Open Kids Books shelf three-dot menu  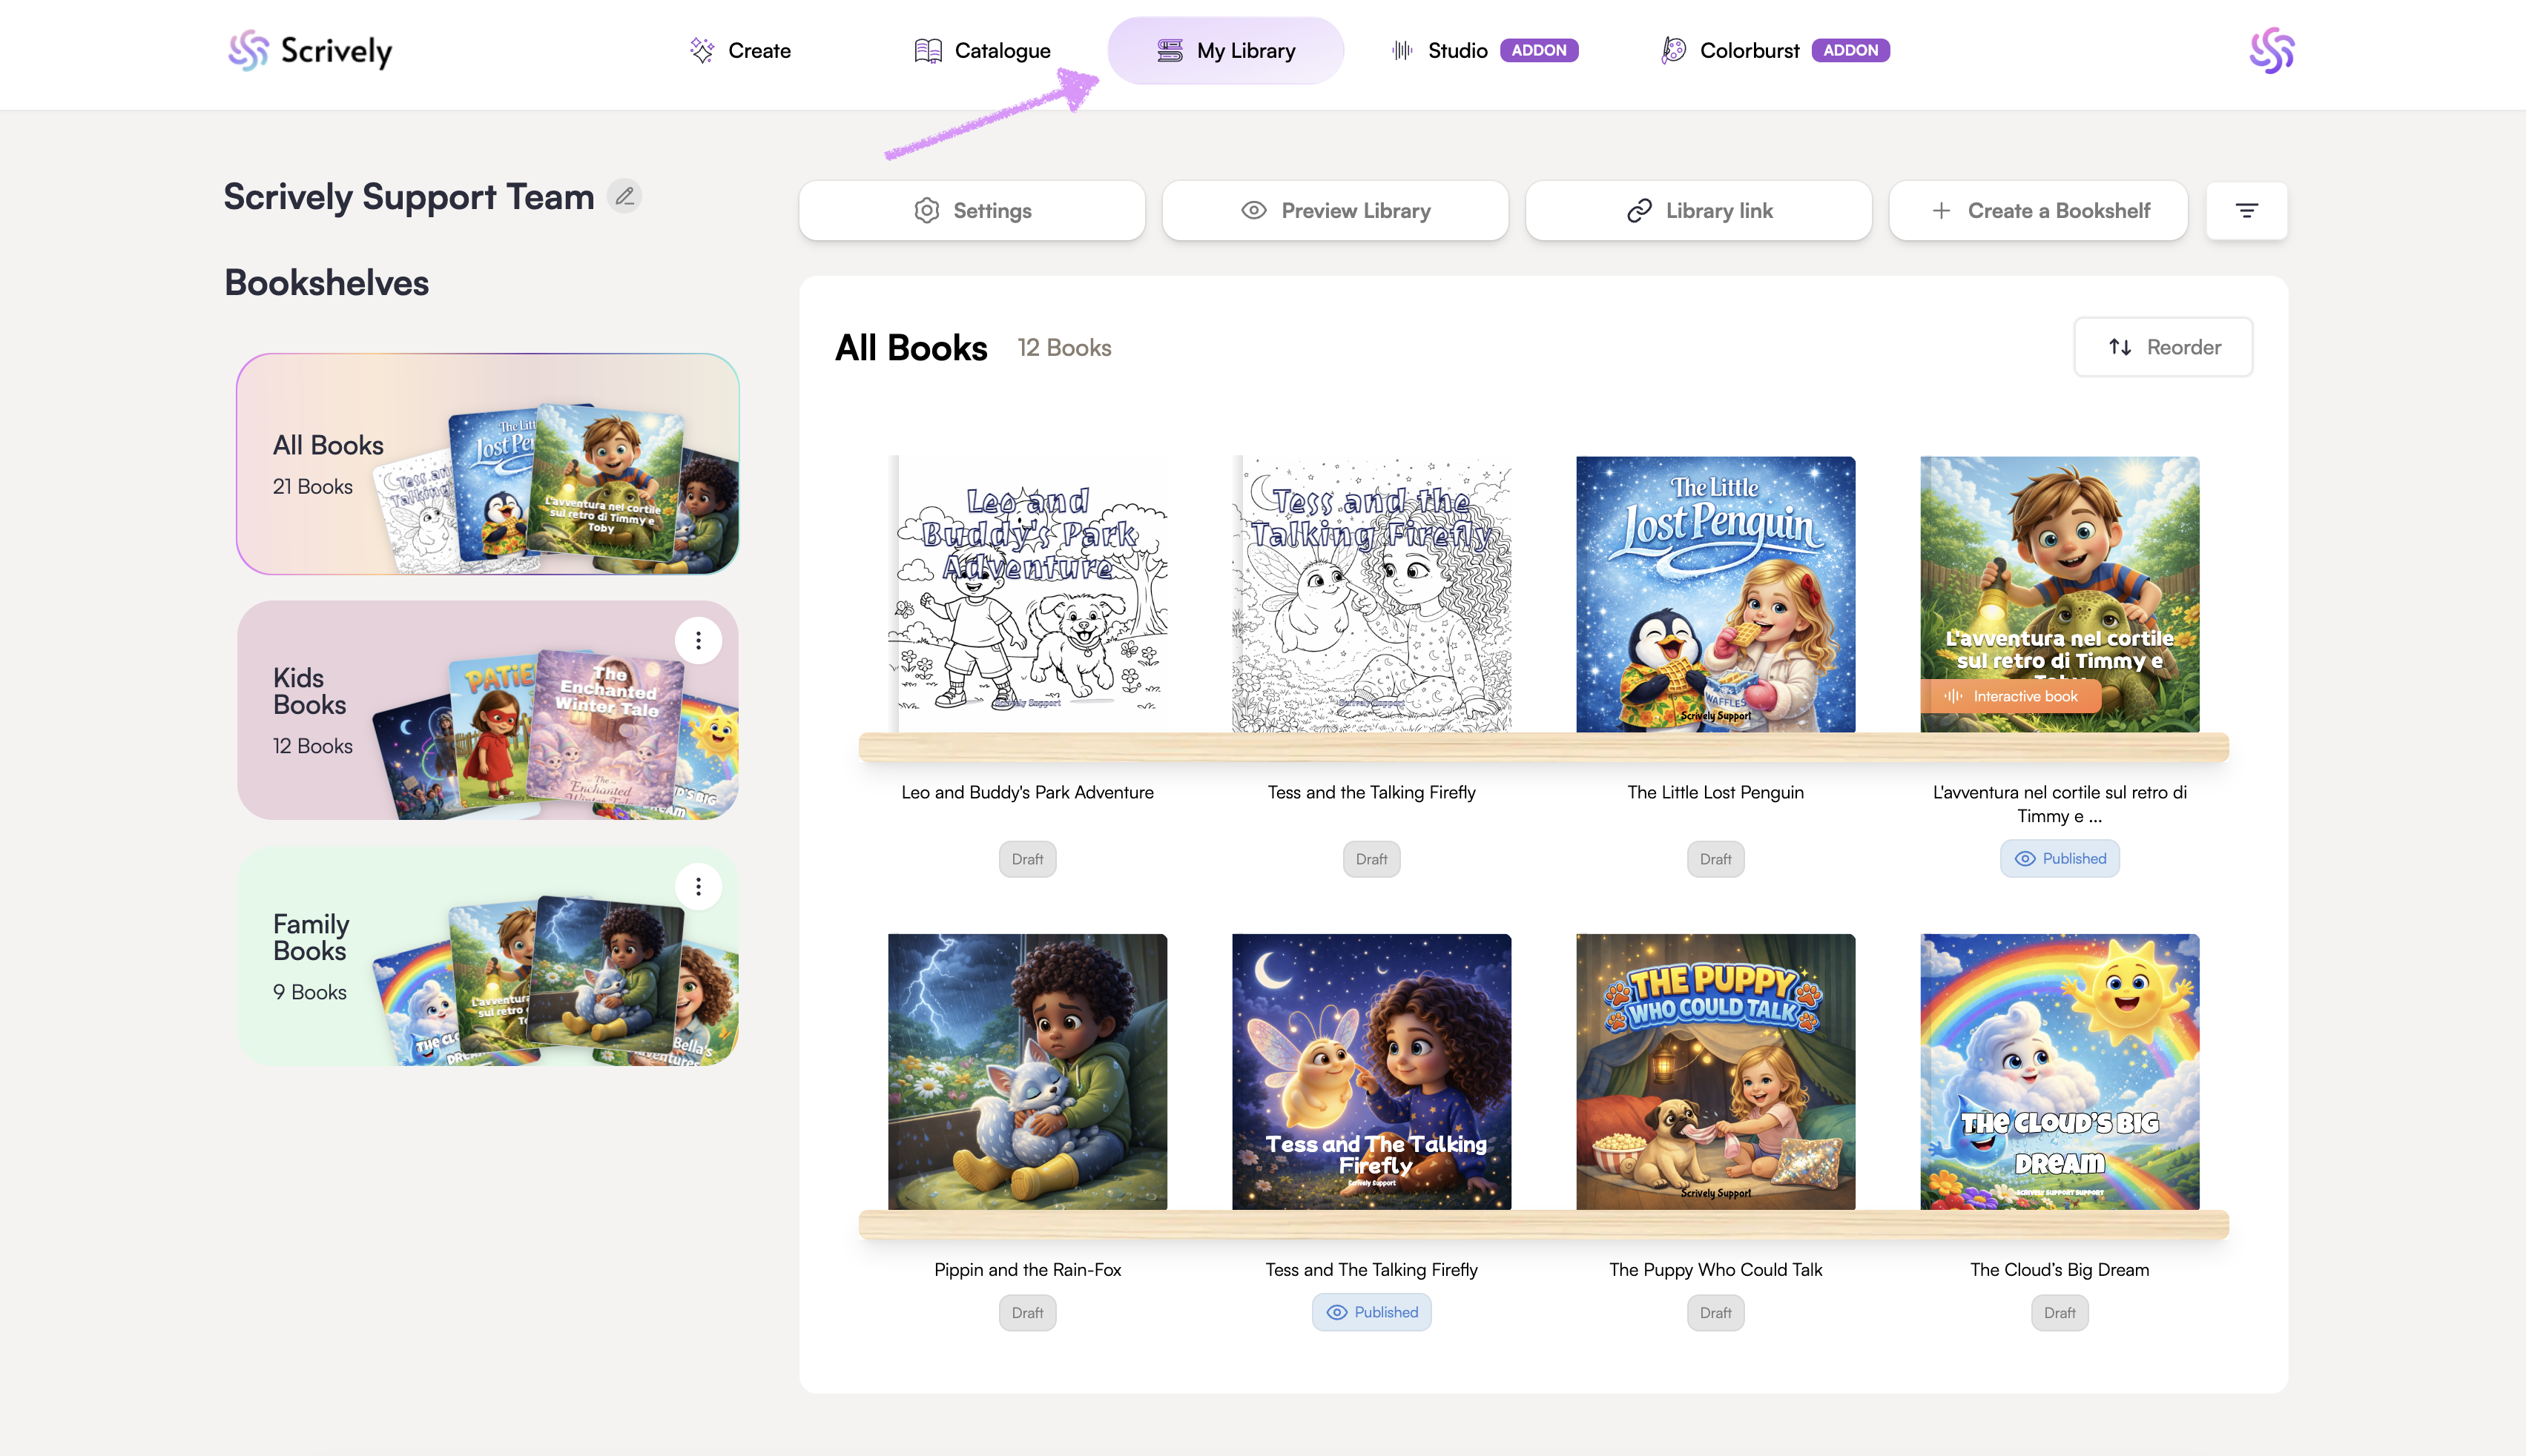click(x=697, y=640)
